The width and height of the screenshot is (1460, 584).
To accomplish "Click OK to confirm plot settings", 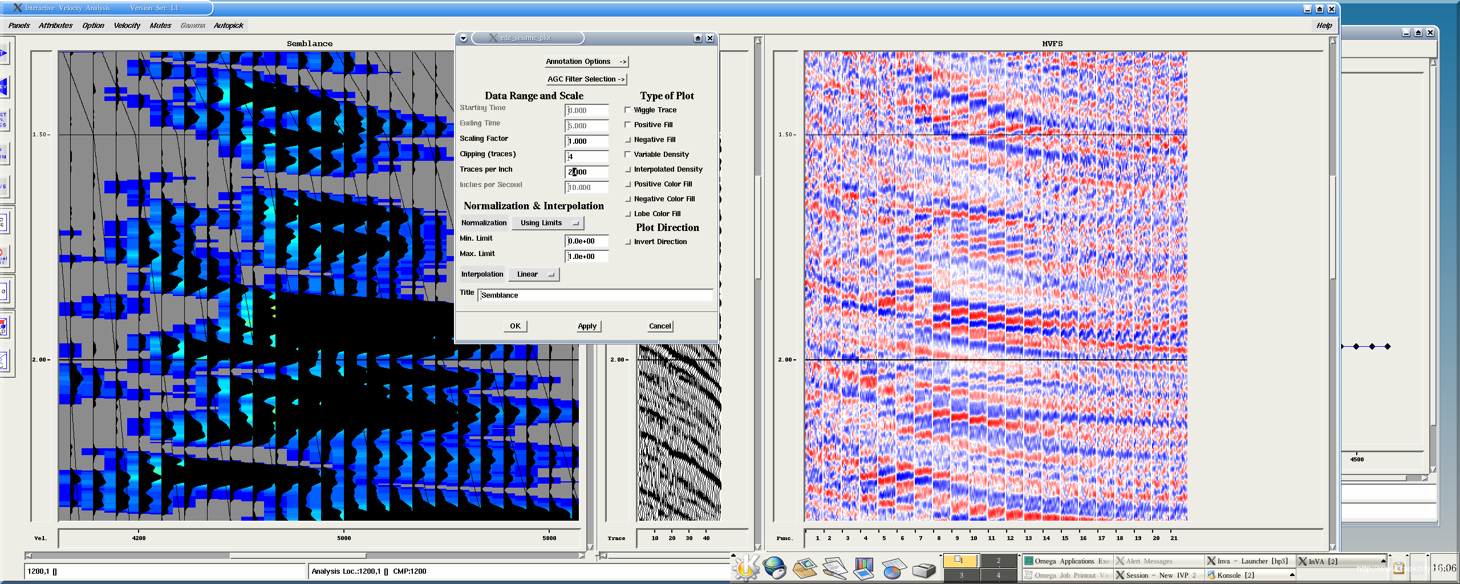I will pos(515,326).
